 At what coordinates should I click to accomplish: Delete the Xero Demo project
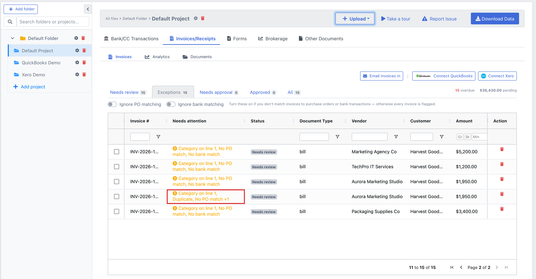84,74
